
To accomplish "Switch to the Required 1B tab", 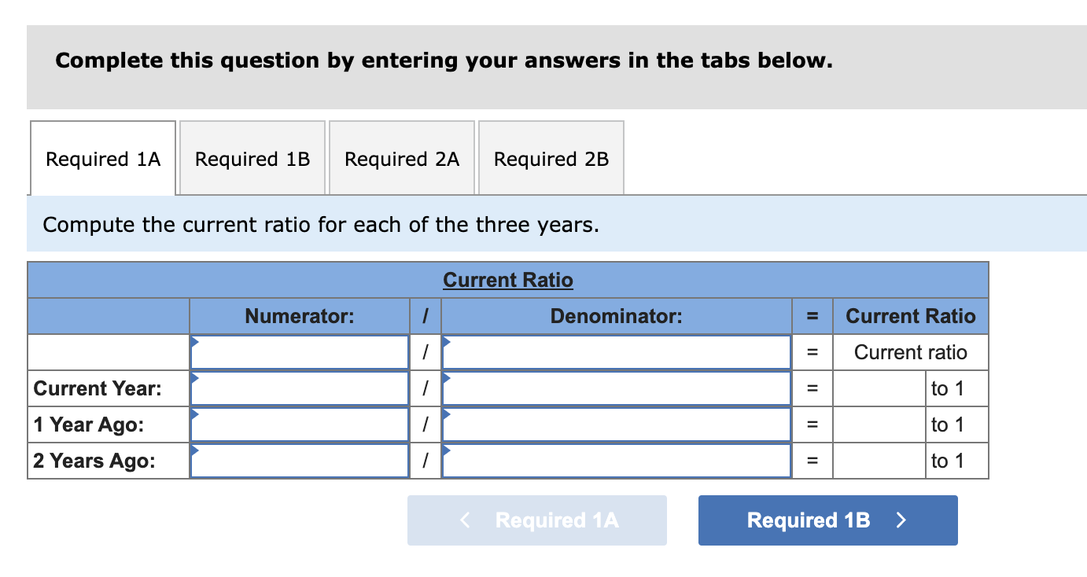I will click(252, 158).
